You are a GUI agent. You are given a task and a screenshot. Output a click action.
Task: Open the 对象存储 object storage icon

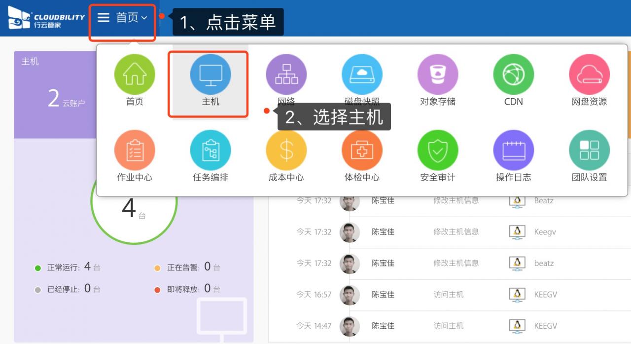click(438, 75)
